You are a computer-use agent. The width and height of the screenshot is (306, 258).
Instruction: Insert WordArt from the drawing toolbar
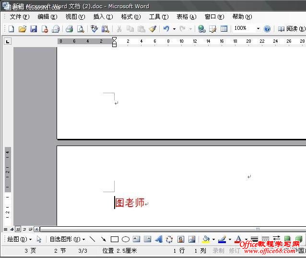click(158, 239)
